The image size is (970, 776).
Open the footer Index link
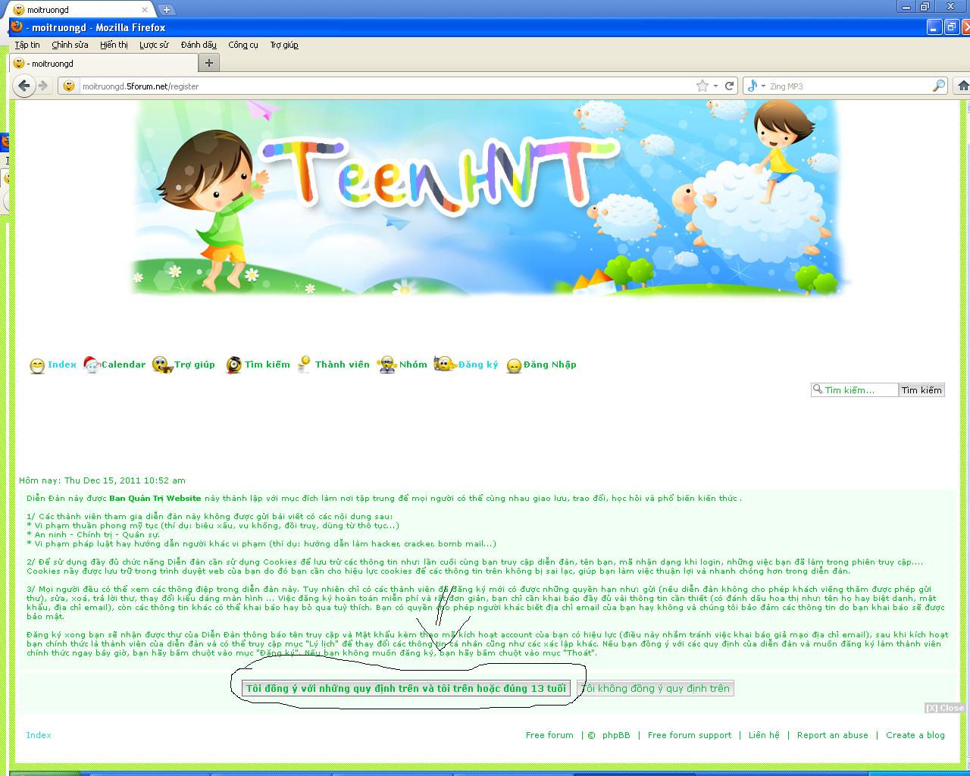(39, 735)
